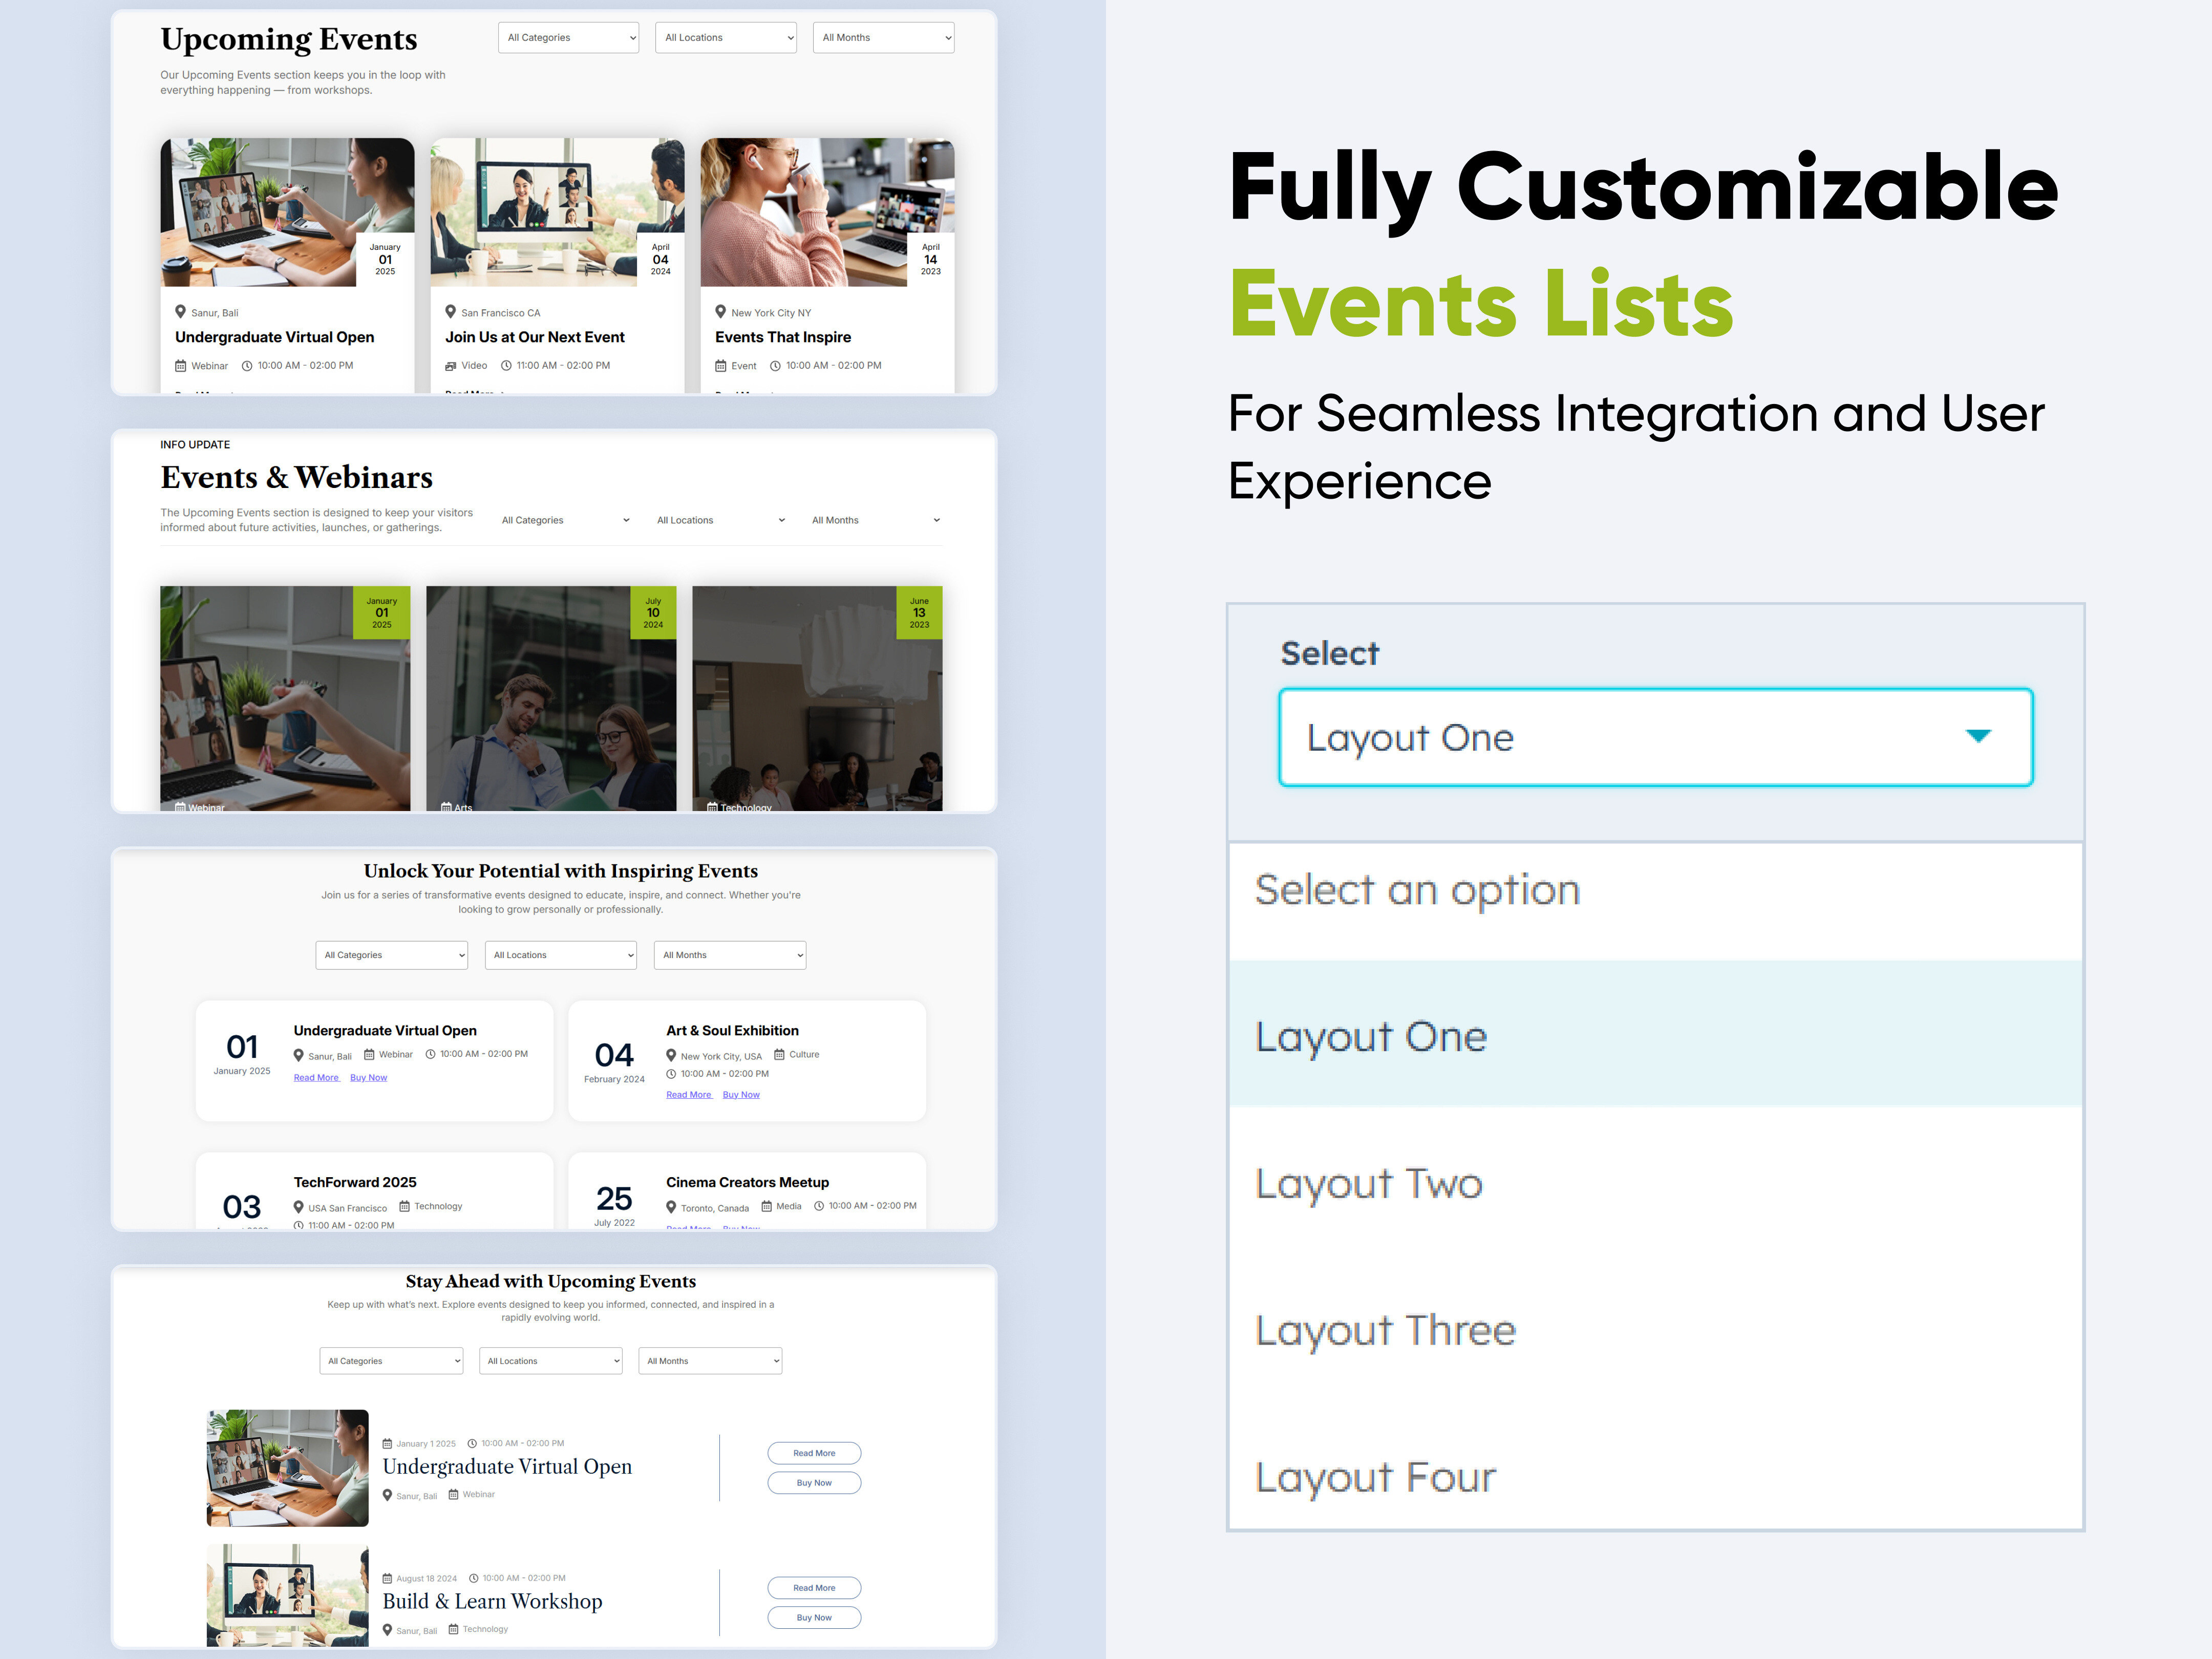The width and height of the screenshot is (2212, 1659).
Task: Open the All Months dropdown in Stay Ahead section
Action: [710, 1361]
